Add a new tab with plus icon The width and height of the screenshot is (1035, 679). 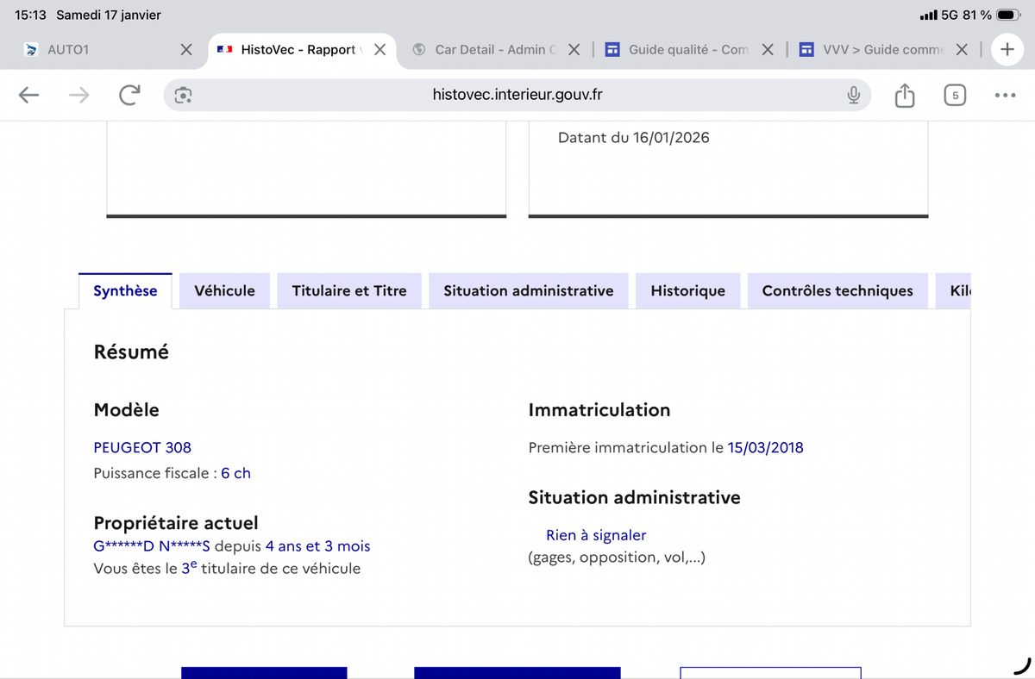(x=1007, y=49)
